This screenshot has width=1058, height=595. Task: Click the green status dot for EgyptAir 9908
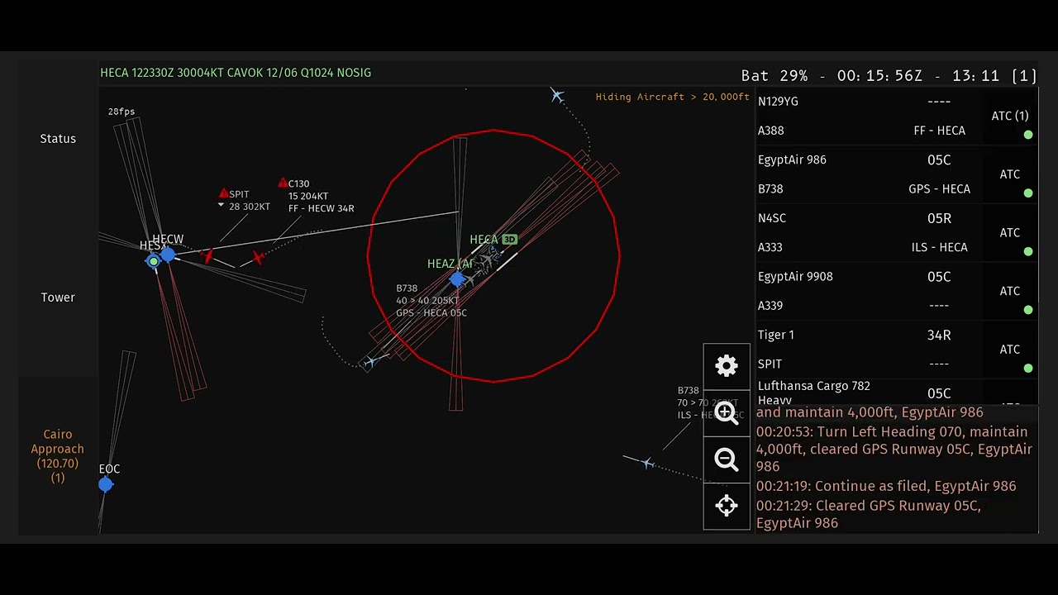(x=1028, y=310)
